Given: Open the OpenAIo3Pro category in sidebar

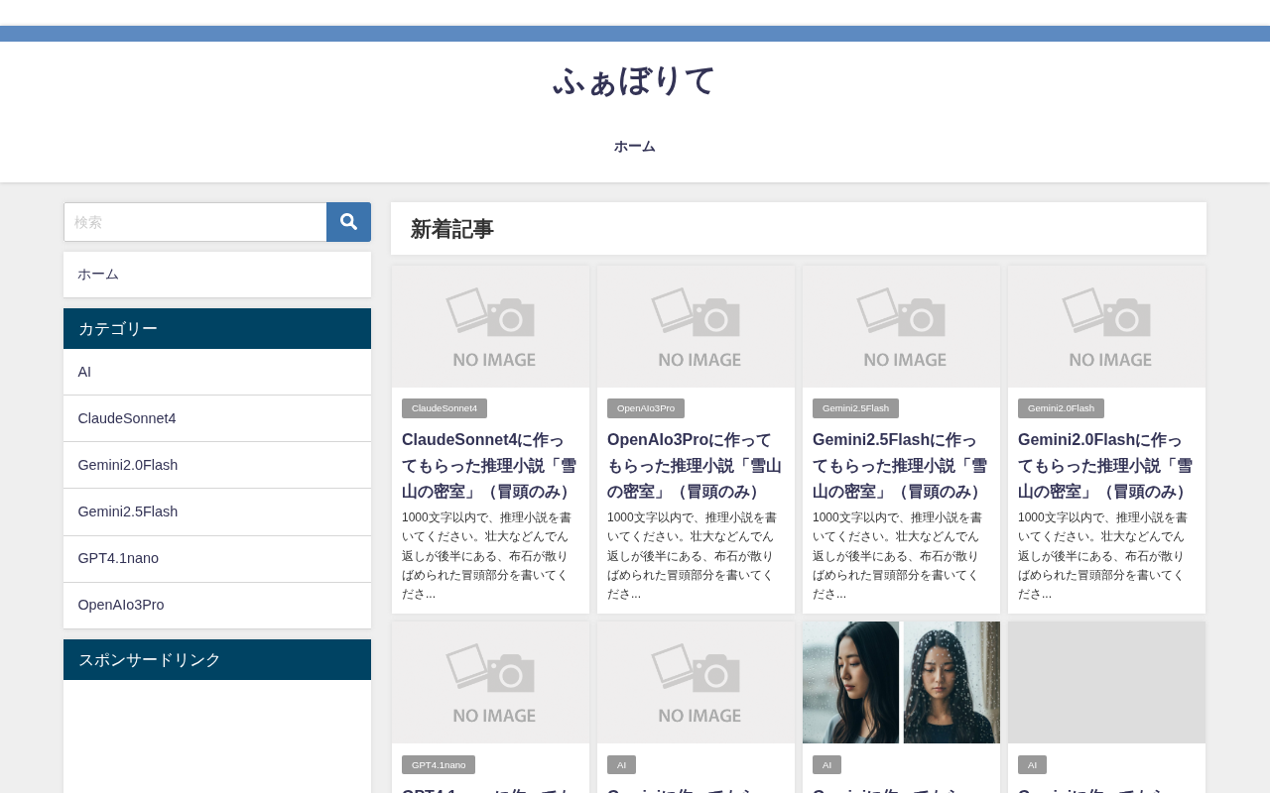Looking at the screenshot, I should tap(217, 605).
